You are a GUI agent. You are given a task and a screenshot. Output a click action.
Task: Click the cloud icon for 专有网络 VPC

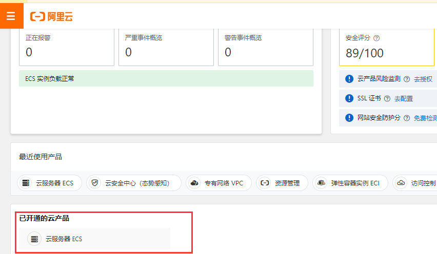click(x=194, y=183)
